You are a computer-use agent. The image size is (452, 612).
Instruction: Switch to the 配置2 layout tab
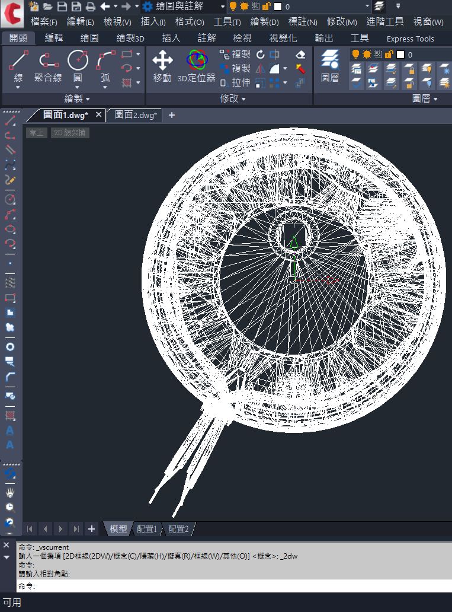[x=178, y=529]
